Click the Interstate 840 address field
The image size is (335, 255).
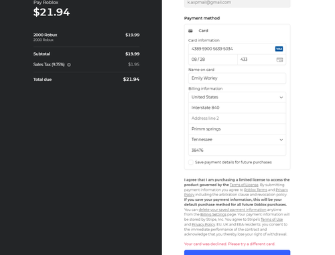click(x=237, y=108)
